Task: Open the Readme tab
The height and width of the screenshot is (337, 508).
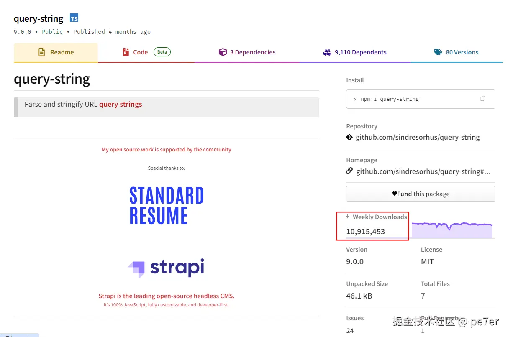Action: click(x=56, y=53)
